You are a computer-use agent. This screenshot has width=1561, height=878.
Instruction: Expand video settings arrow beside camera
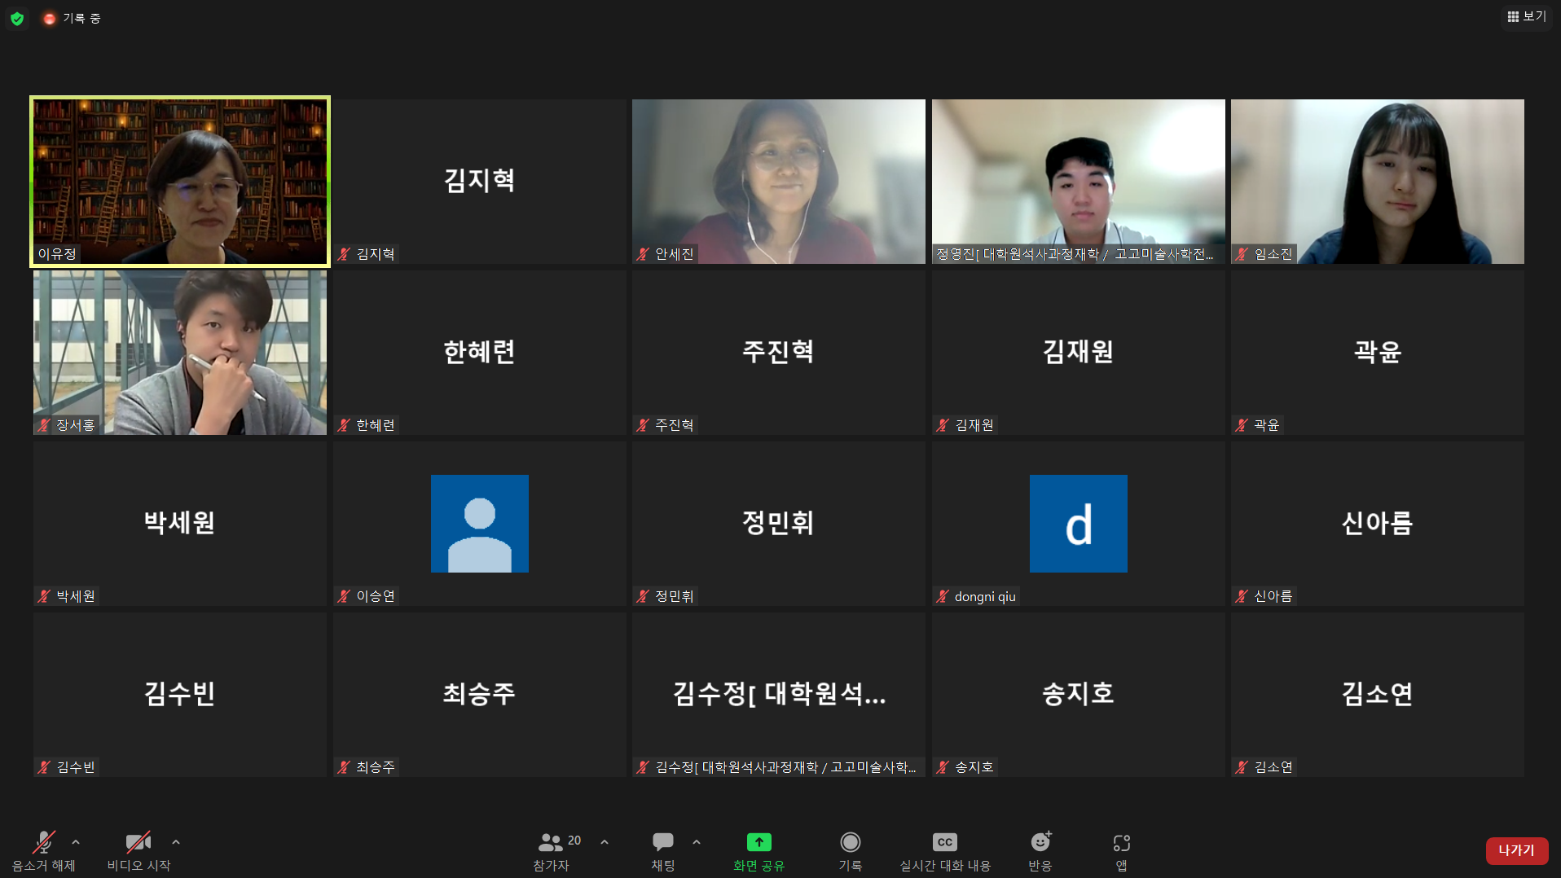[x=176, y=842]
